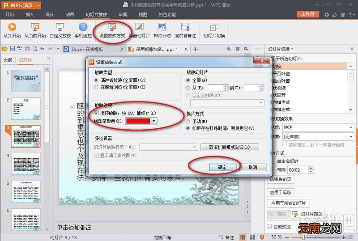
Task: Click the red pen color swatch
Action: [138, 121]
